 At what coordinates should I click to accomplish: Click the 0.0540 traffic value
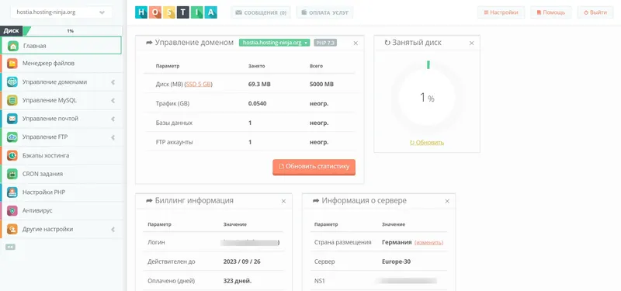coord(258,104)
